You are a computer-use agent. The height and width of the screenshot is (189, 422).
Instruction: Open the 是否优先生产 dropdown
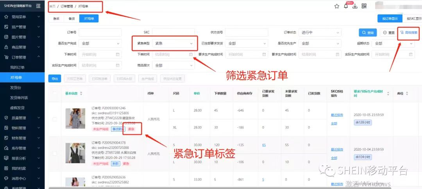click(x=320, y=43)
